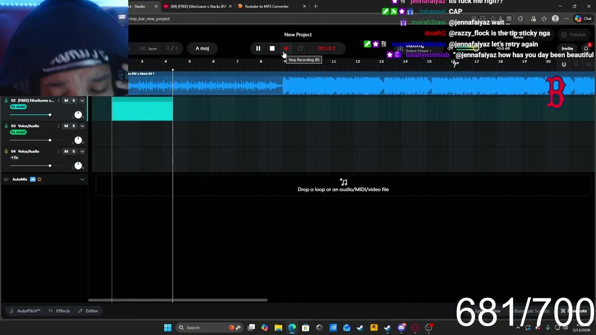Open the Editor panel
Viewport: 596px width, 335px height.
88,311
